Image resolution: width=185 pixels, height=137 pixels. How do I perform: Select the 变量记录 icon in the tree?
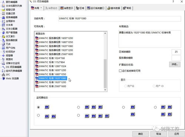coord(3,13)
